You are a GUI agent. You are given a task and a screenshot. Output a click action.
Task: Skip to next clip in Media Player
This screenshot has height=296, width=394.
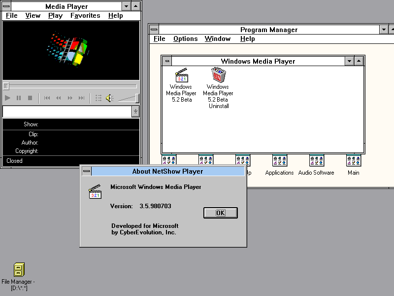coord(81,98)
